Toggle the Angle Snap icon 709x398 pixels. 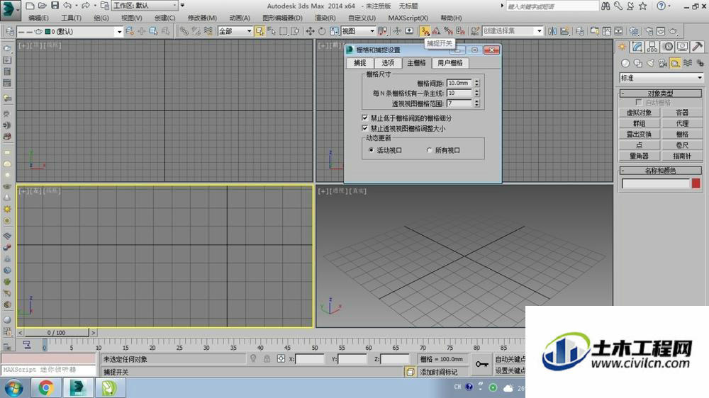(436, 31)
